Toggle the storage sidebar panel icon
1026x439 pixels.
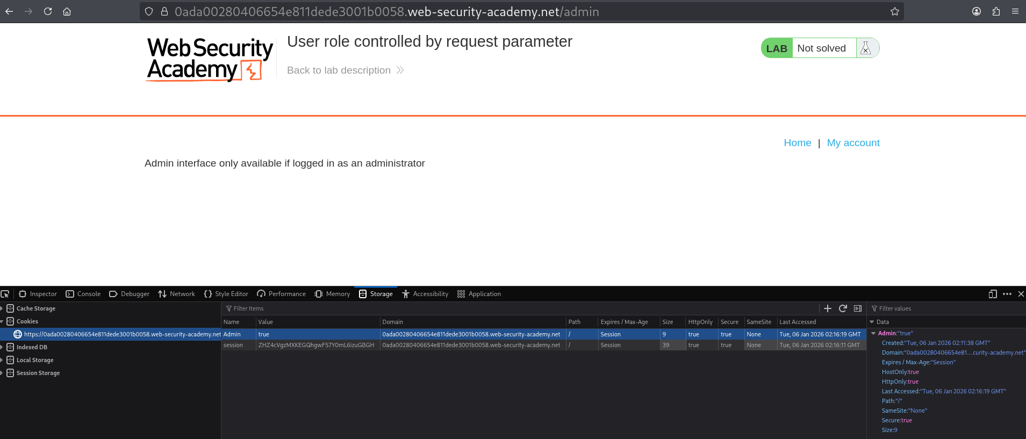[x=858, y=308]
